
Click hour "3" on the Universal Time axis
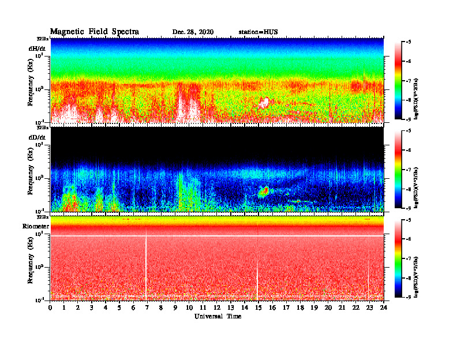(92, 307)
